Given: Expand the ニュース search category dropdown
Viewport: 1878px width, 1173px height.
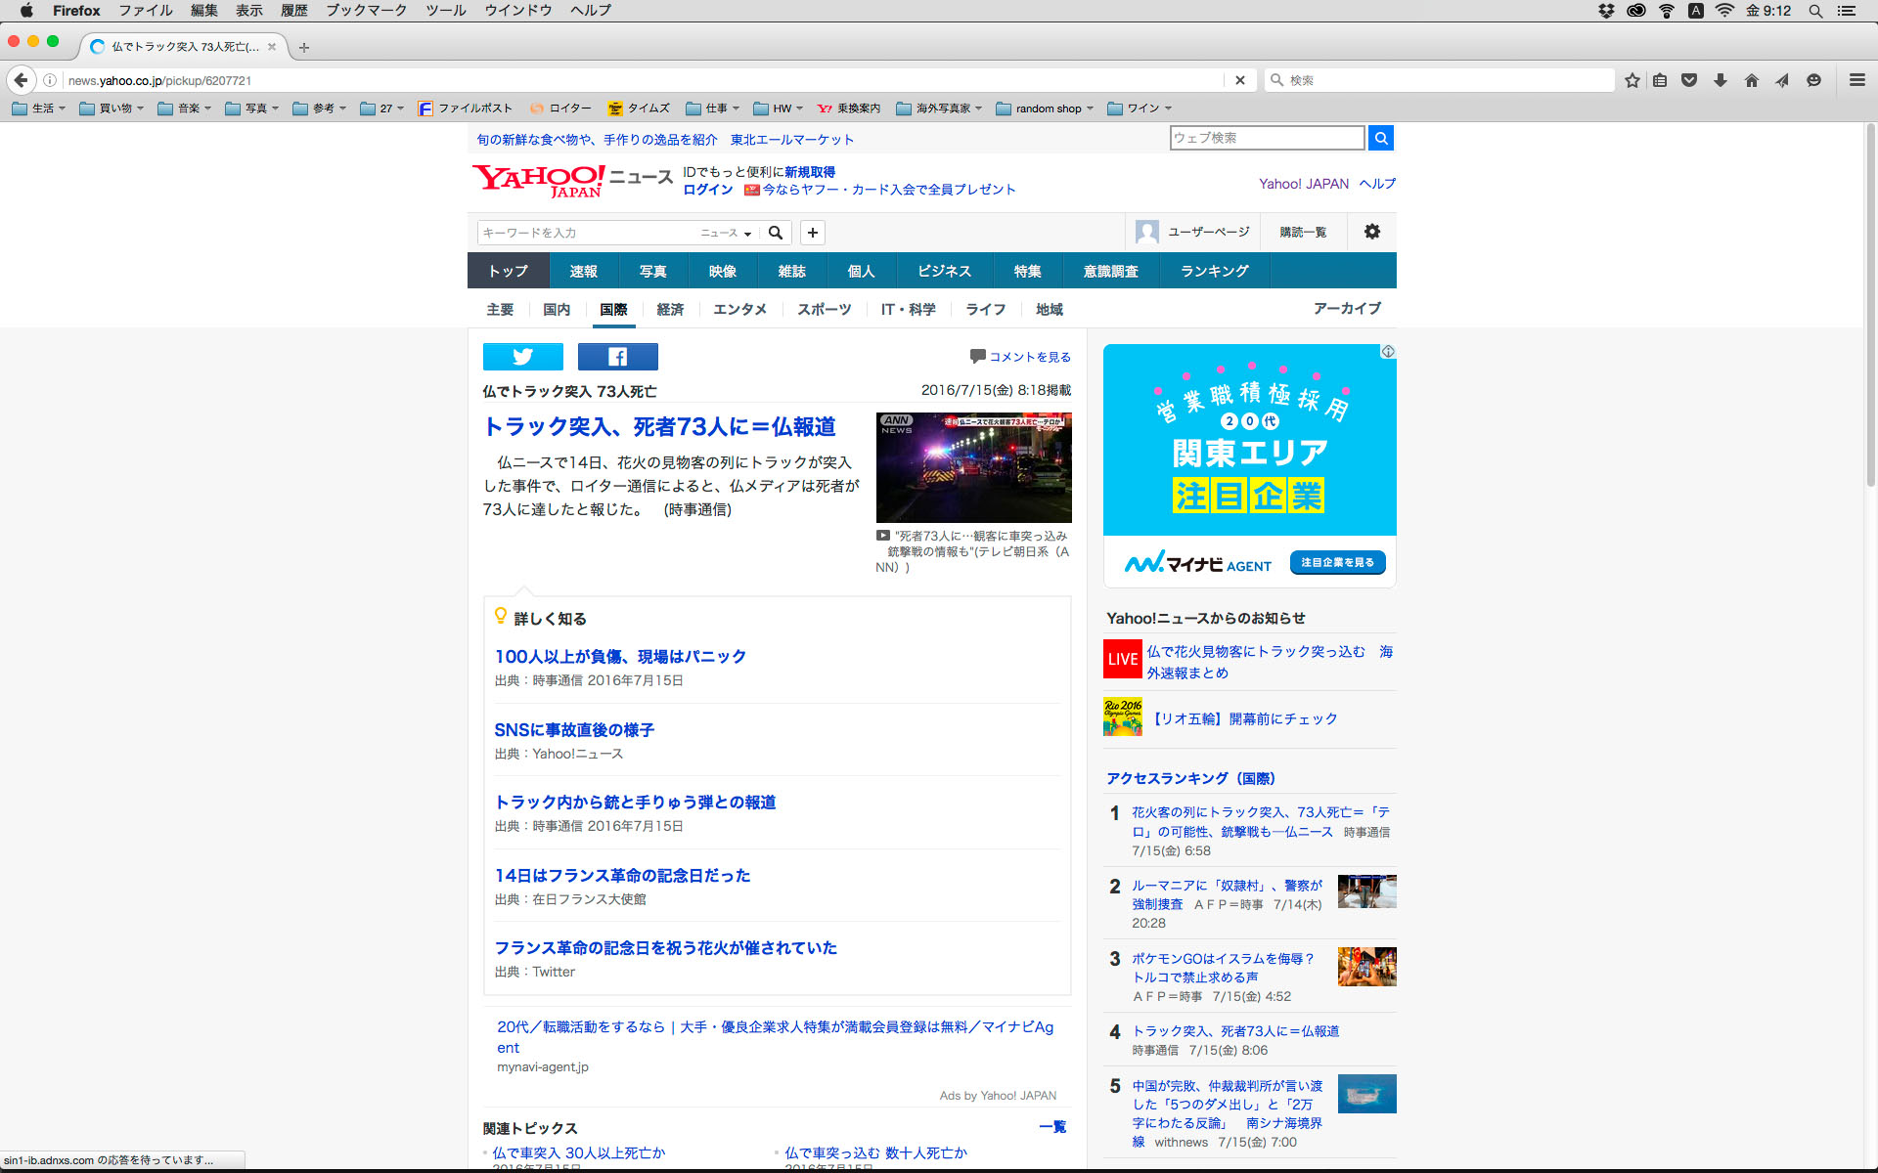Looking at the screenshot, I should click(726, 233).
